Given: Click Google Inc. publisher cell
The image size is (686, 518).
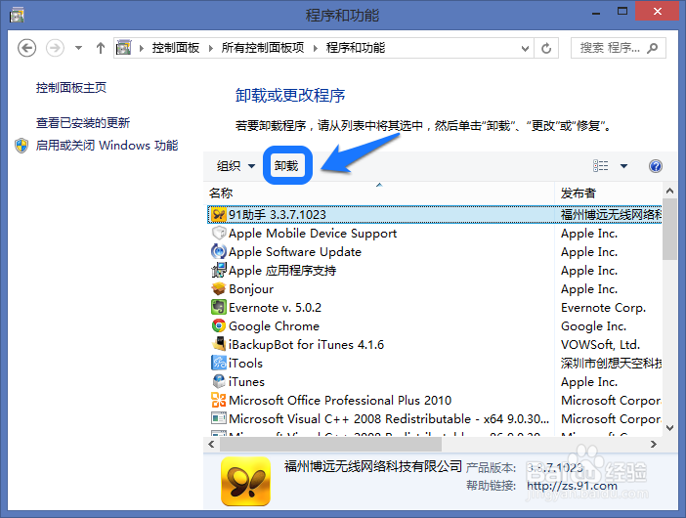Looking at the screenshot, I should point(593,326).
